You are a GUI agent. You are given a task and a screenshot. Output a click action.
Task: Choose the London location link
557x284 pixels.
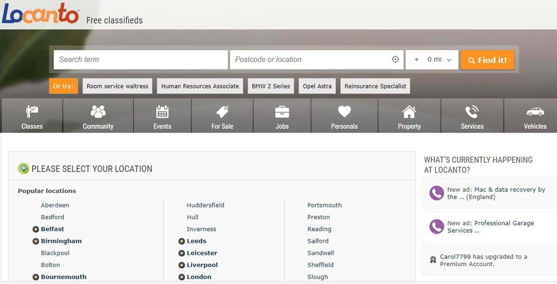(x=199, y=277)
